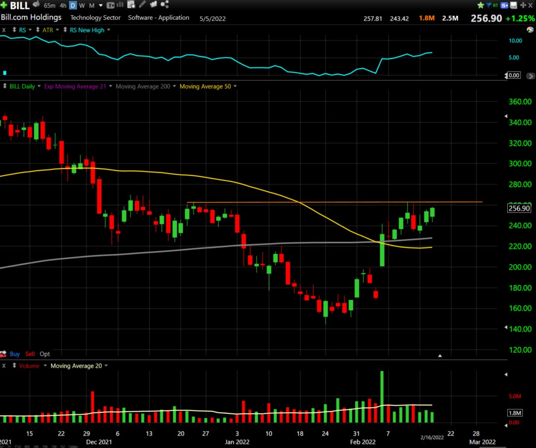Click the Opt options button
The image size is (536, 448).
tap(45, 354)
